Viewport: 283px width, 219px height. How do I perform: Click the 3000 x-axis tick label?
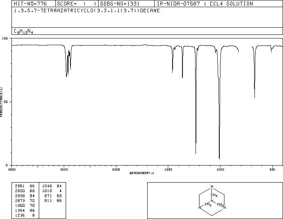click(64, 169)
